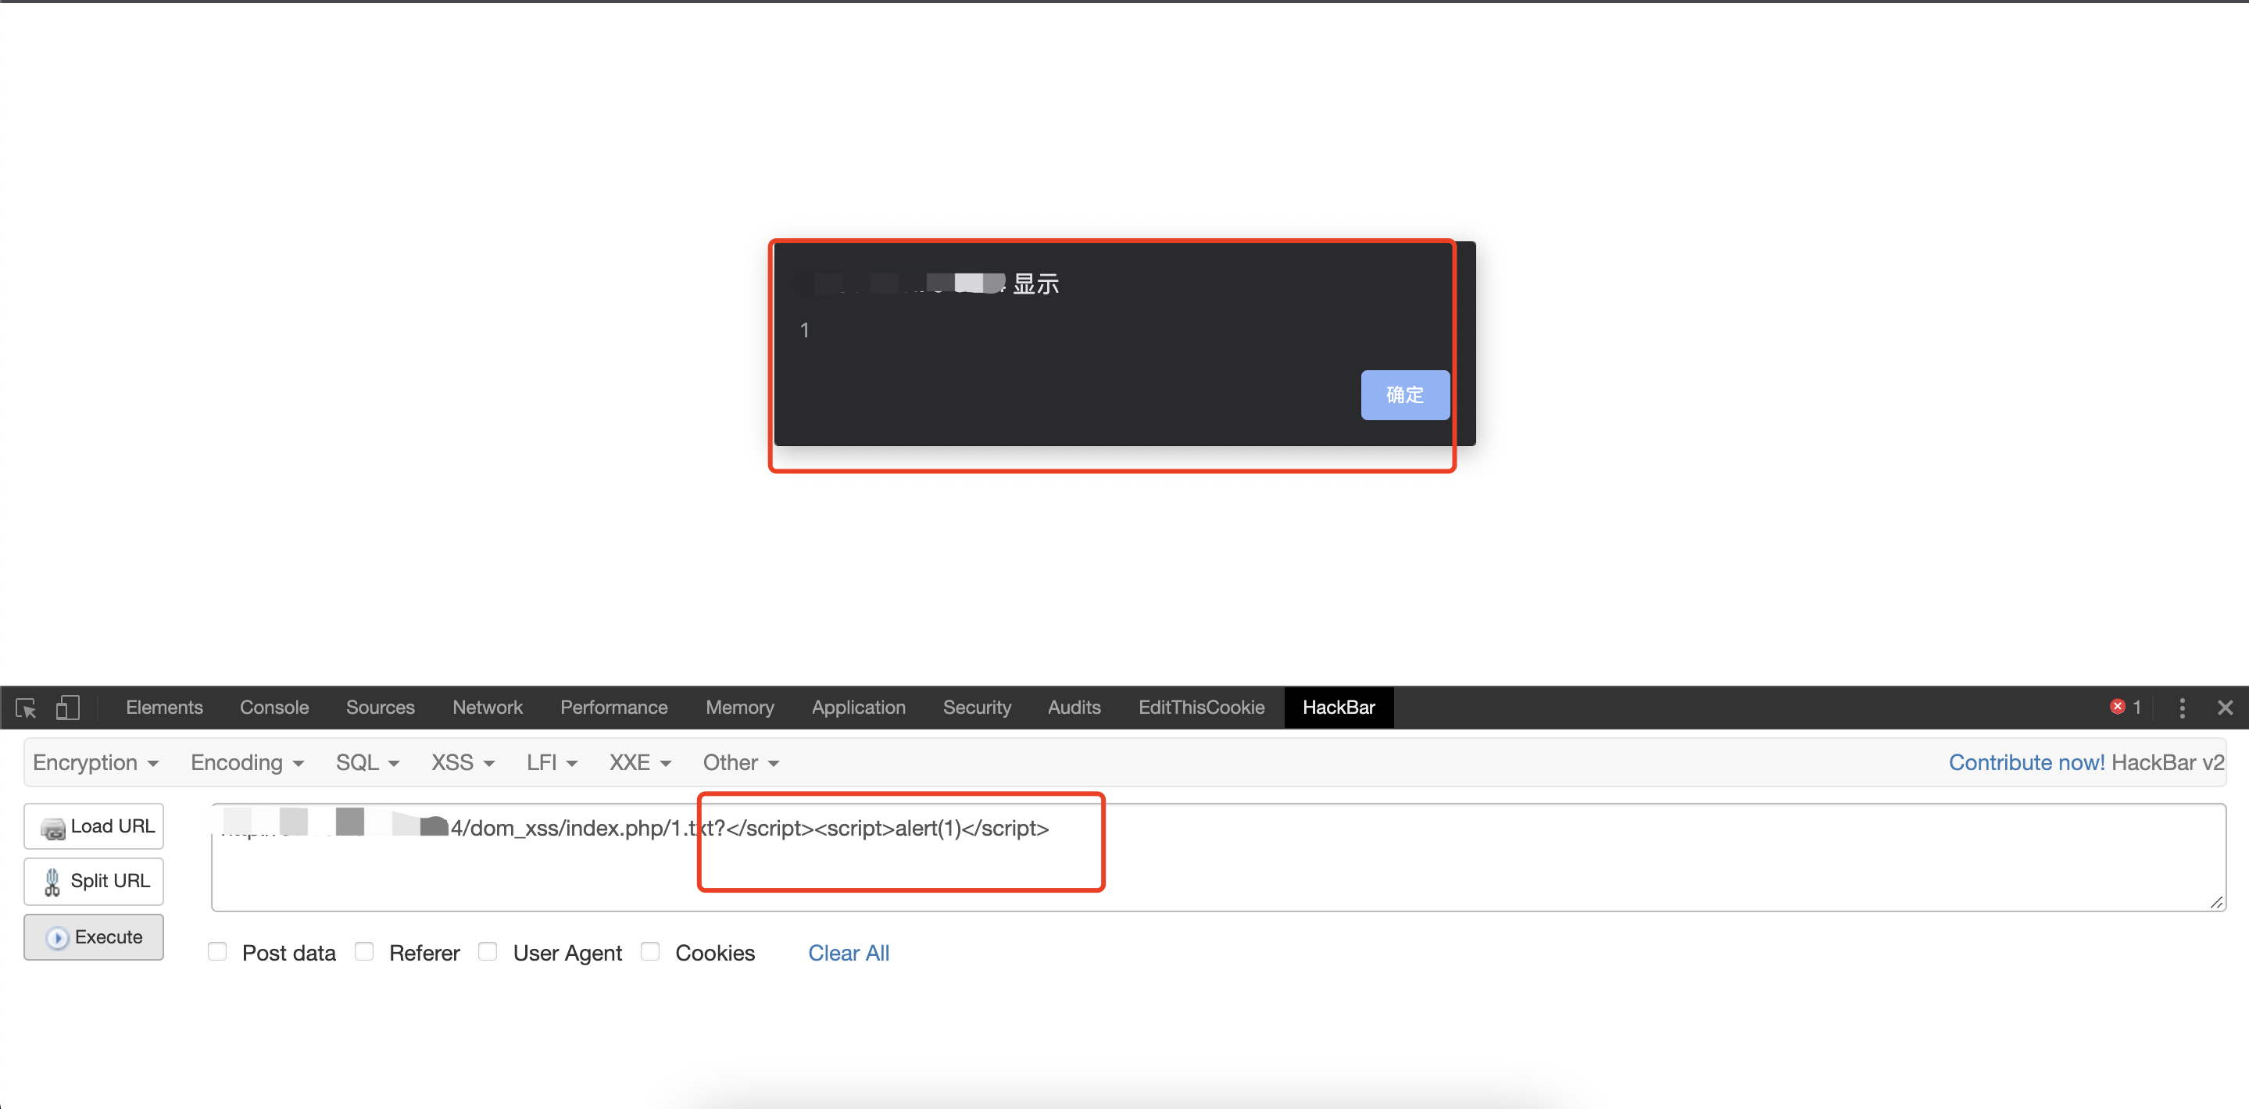Screen dimensions: 2249x1109
Task: Switch to the Console tab
Action: point(274,708)
